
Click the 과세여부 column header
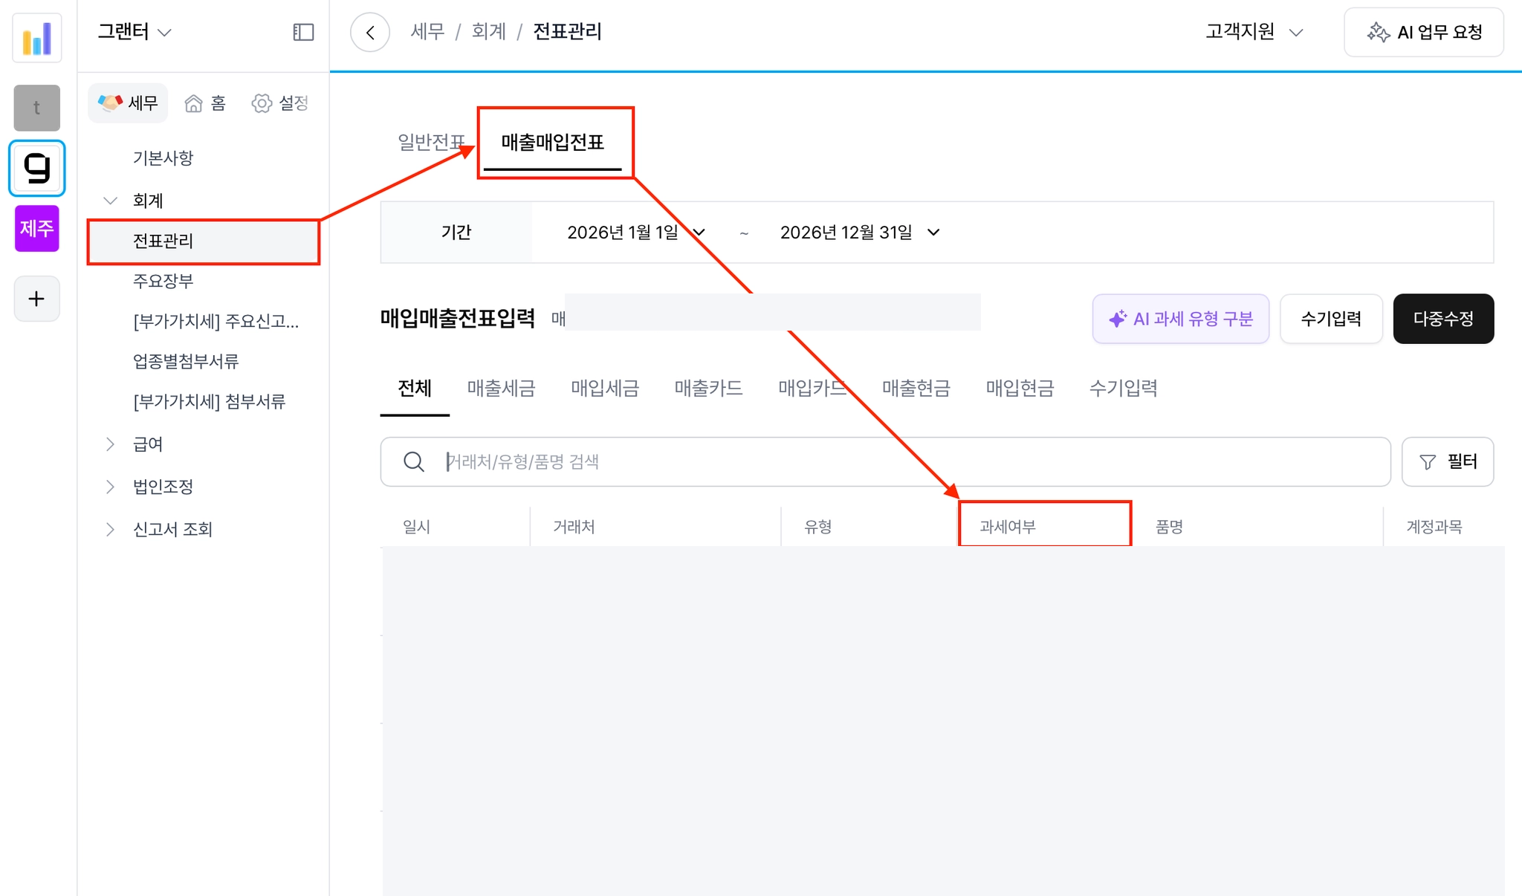(x=1044, y=527)
